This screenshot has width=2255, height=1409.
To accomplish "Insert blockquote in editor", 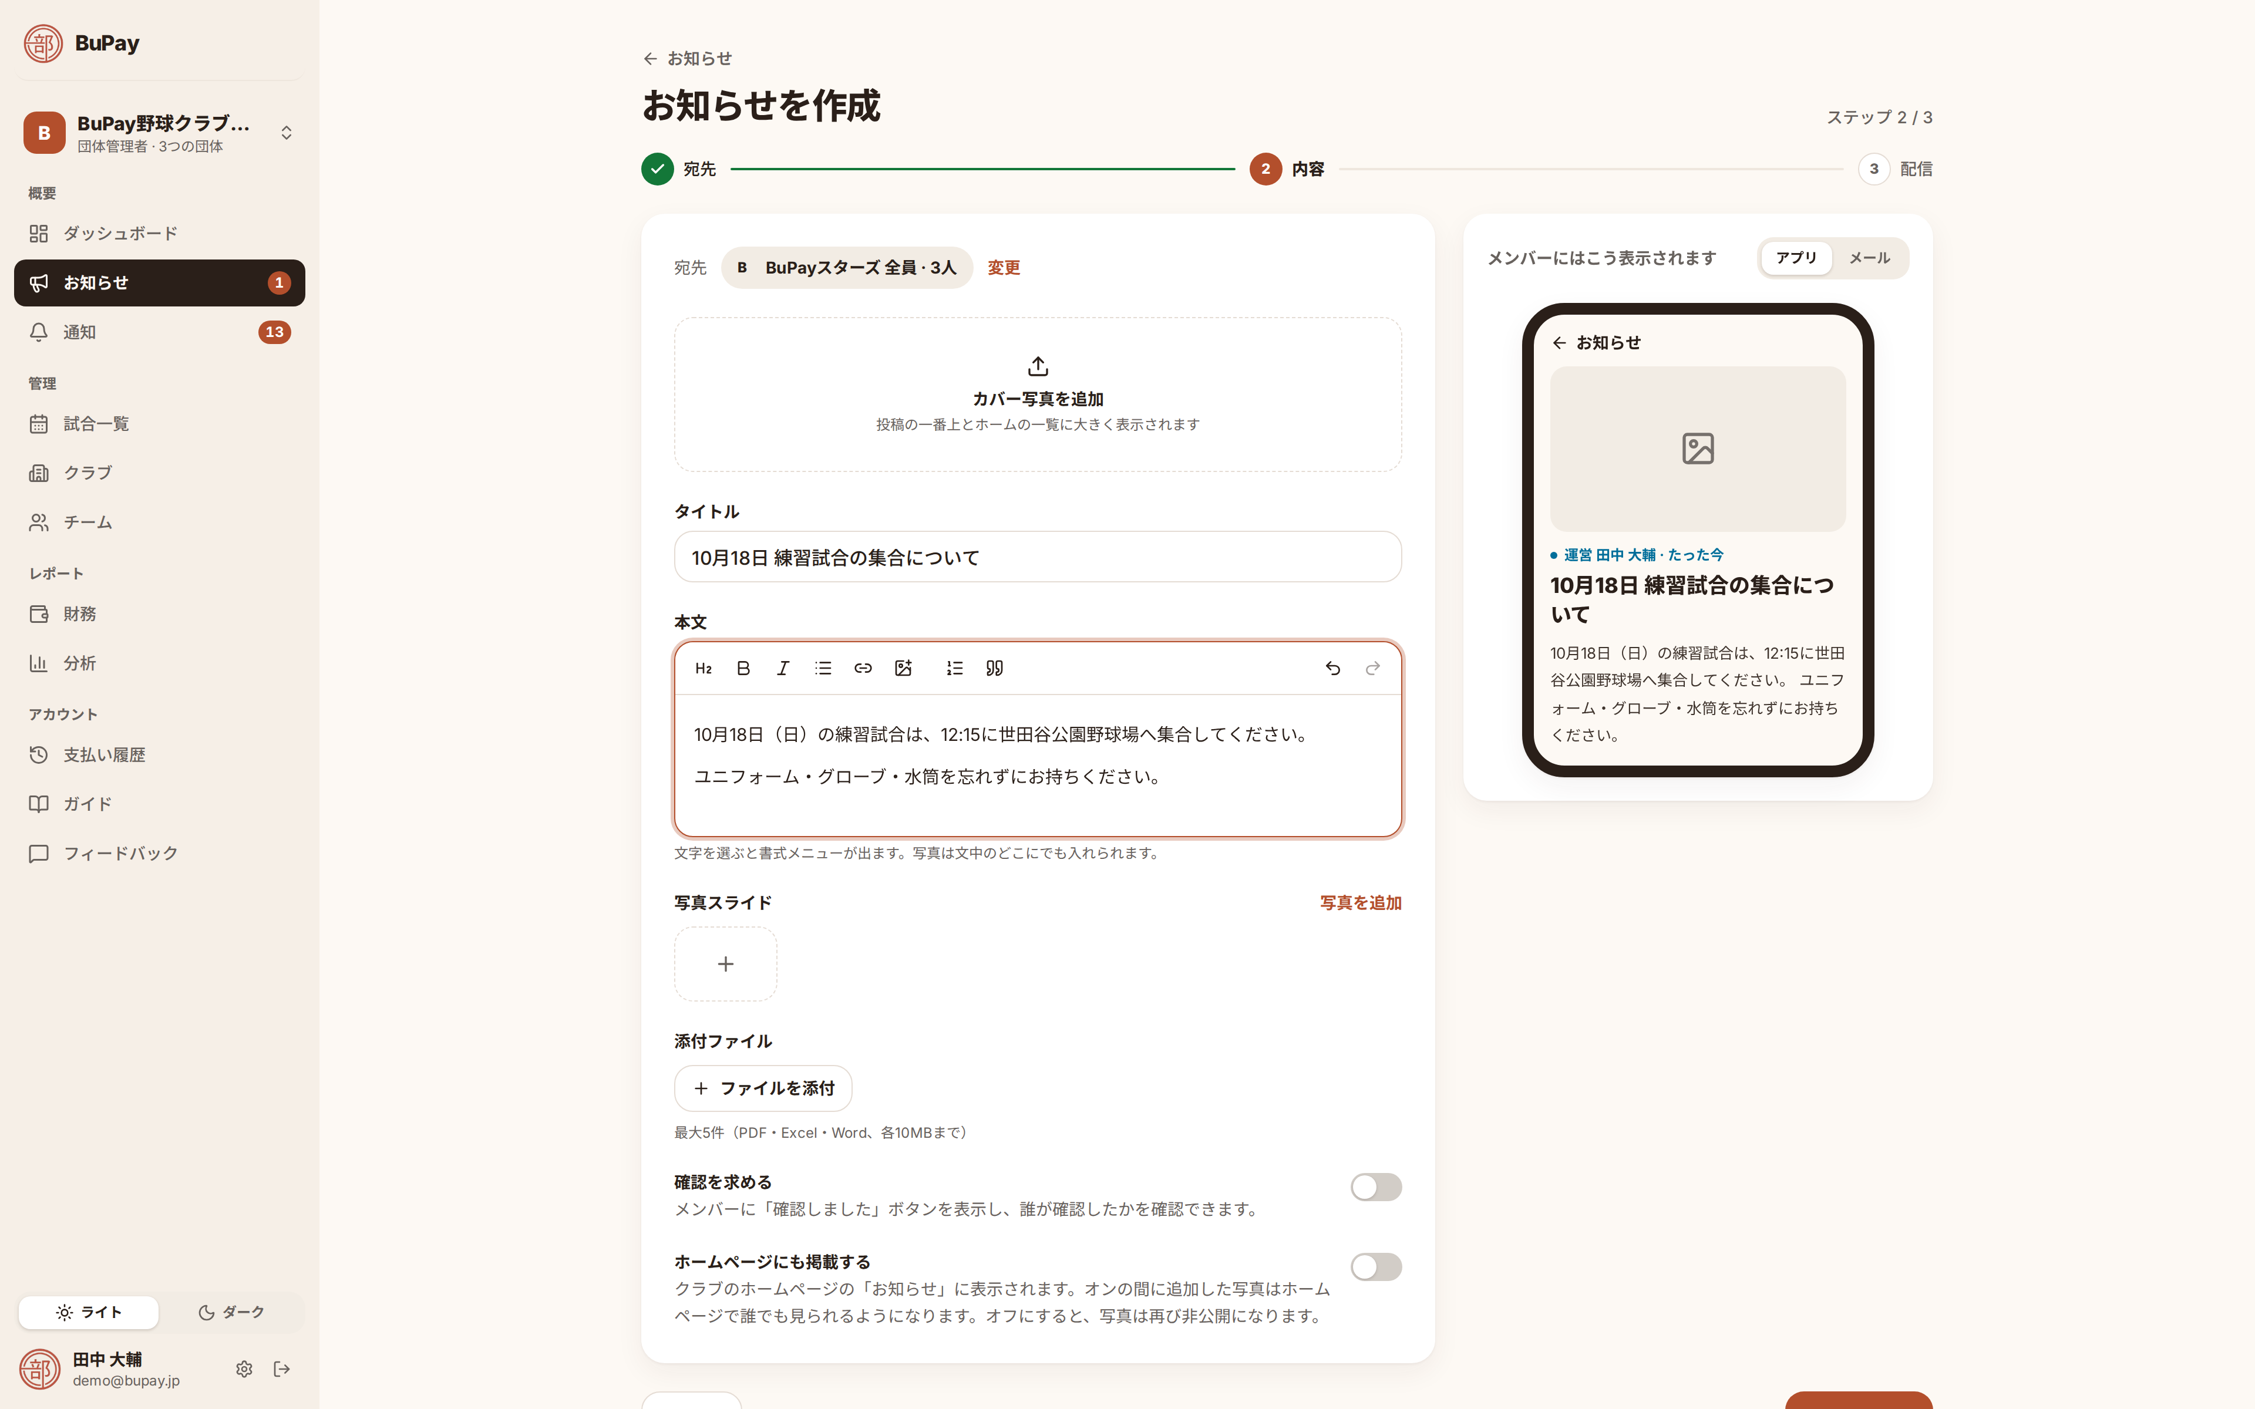I will 994,668.
